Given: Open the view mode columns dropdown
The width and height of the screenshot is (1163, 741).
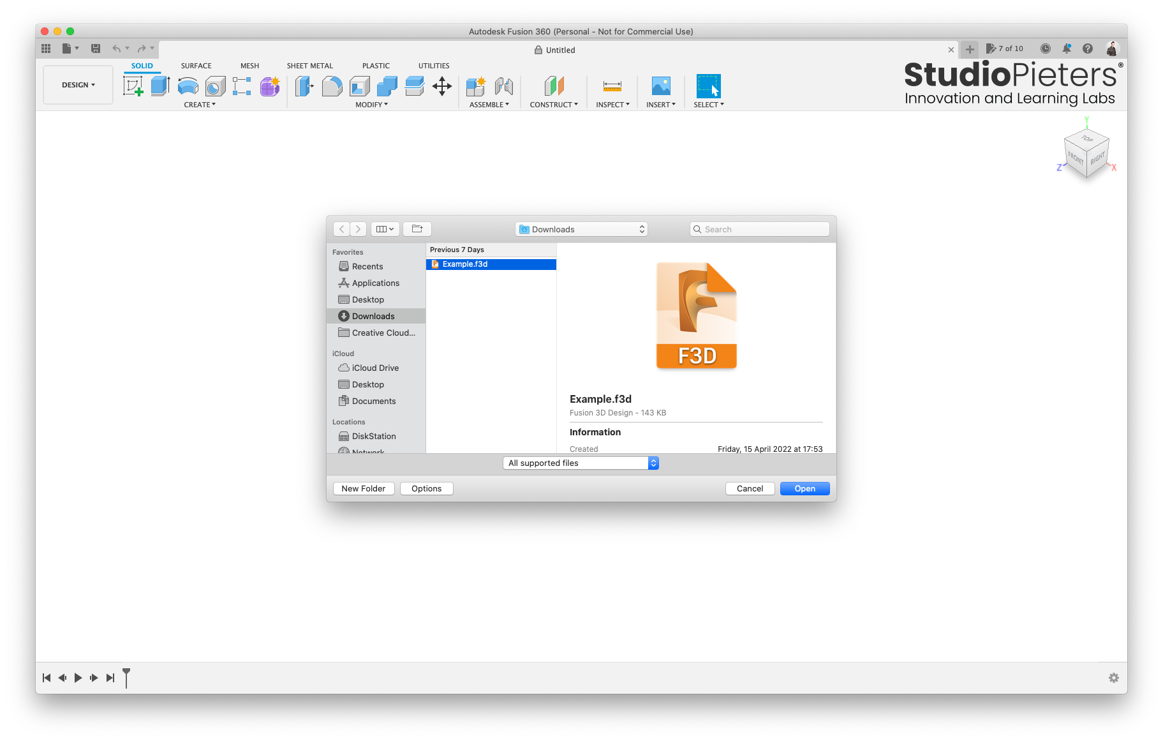Looking at the screenshot, I should pos(385,229).
